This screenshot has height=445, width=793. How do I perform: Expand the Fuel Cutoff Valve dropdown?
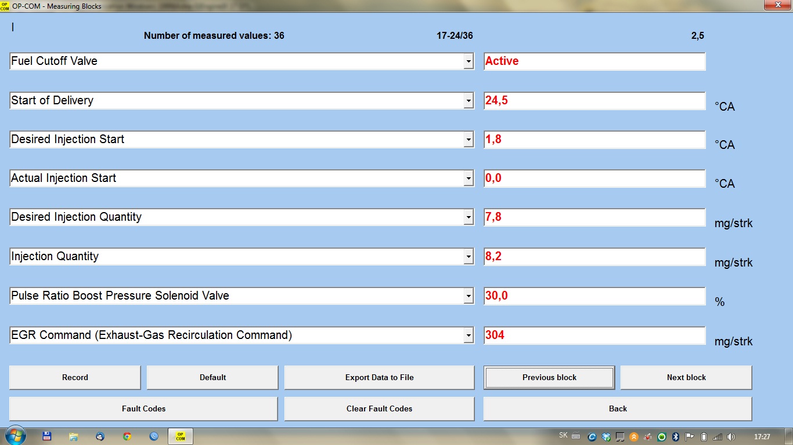(x=468, y=61)
